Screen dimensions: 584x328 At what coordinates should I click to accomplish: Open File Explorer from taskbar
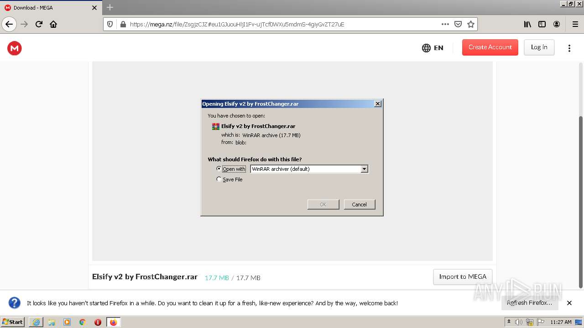(52, 322)
